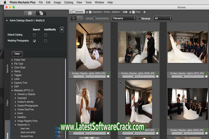The width and height of the screenshot is (209, 139).
Task: Toggle the Reverse sort checkbox
Action: click(x=139, y=19)
